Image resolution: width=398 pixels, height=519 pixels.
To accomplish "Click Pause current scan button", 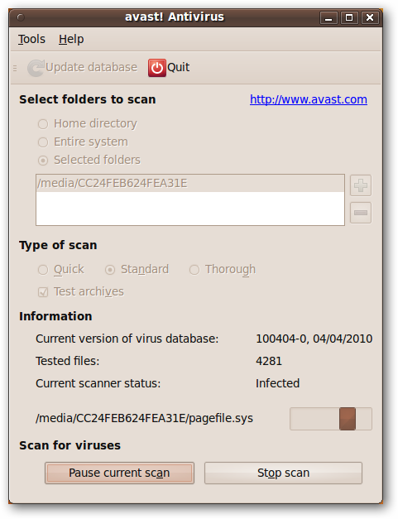I will pyautogui.click(x=119, y=473).
